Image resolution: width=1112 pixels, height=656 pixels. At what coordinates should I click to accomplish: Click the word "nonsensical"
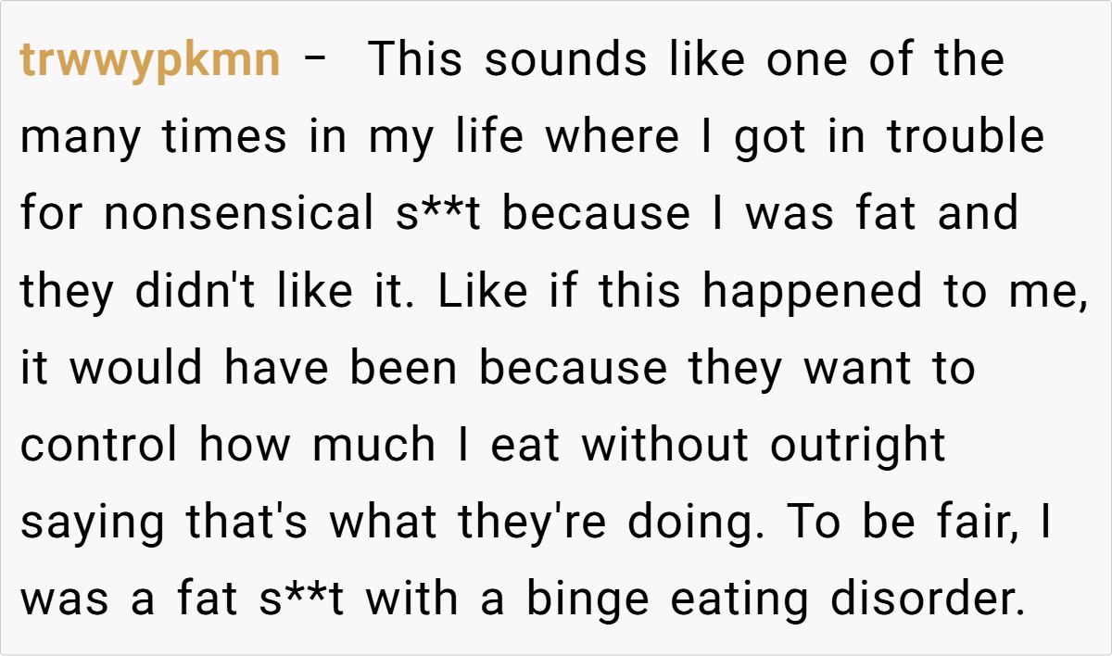[236, 215]
